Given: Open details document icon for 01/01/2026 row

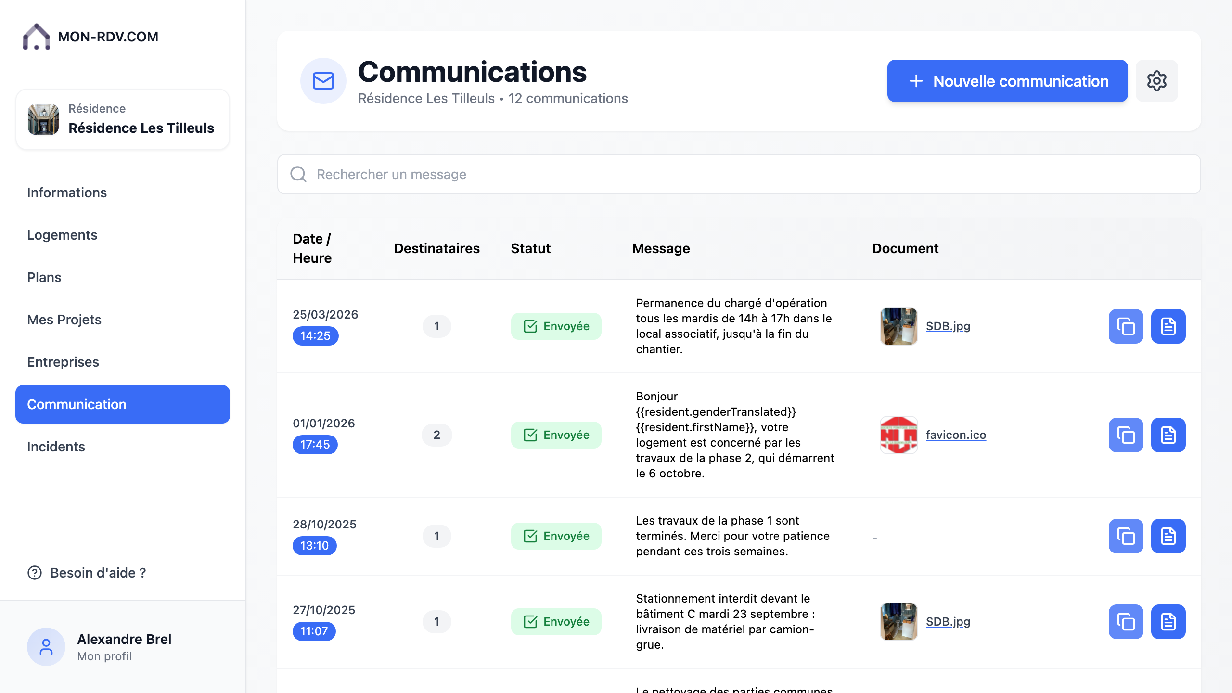Looking at the screenshot, I should pyautogui.click(x=1168, y=435).
